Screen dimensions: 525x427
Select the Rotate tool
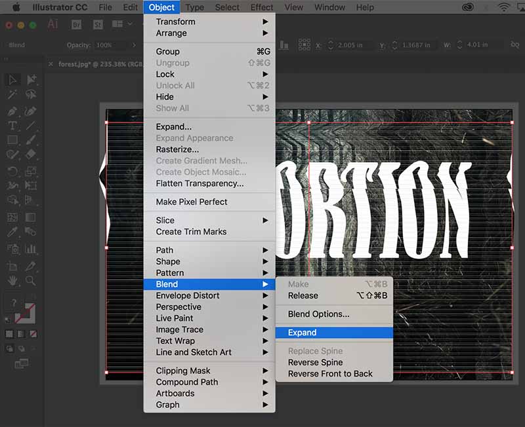point(12,172)
